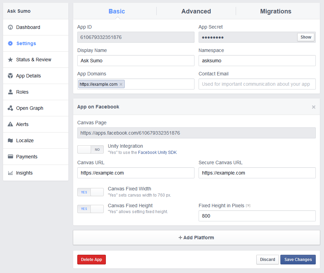324x273 pixels.
Task: Click the Fixed Height in Pixels field
Action: tap(257, 216)
